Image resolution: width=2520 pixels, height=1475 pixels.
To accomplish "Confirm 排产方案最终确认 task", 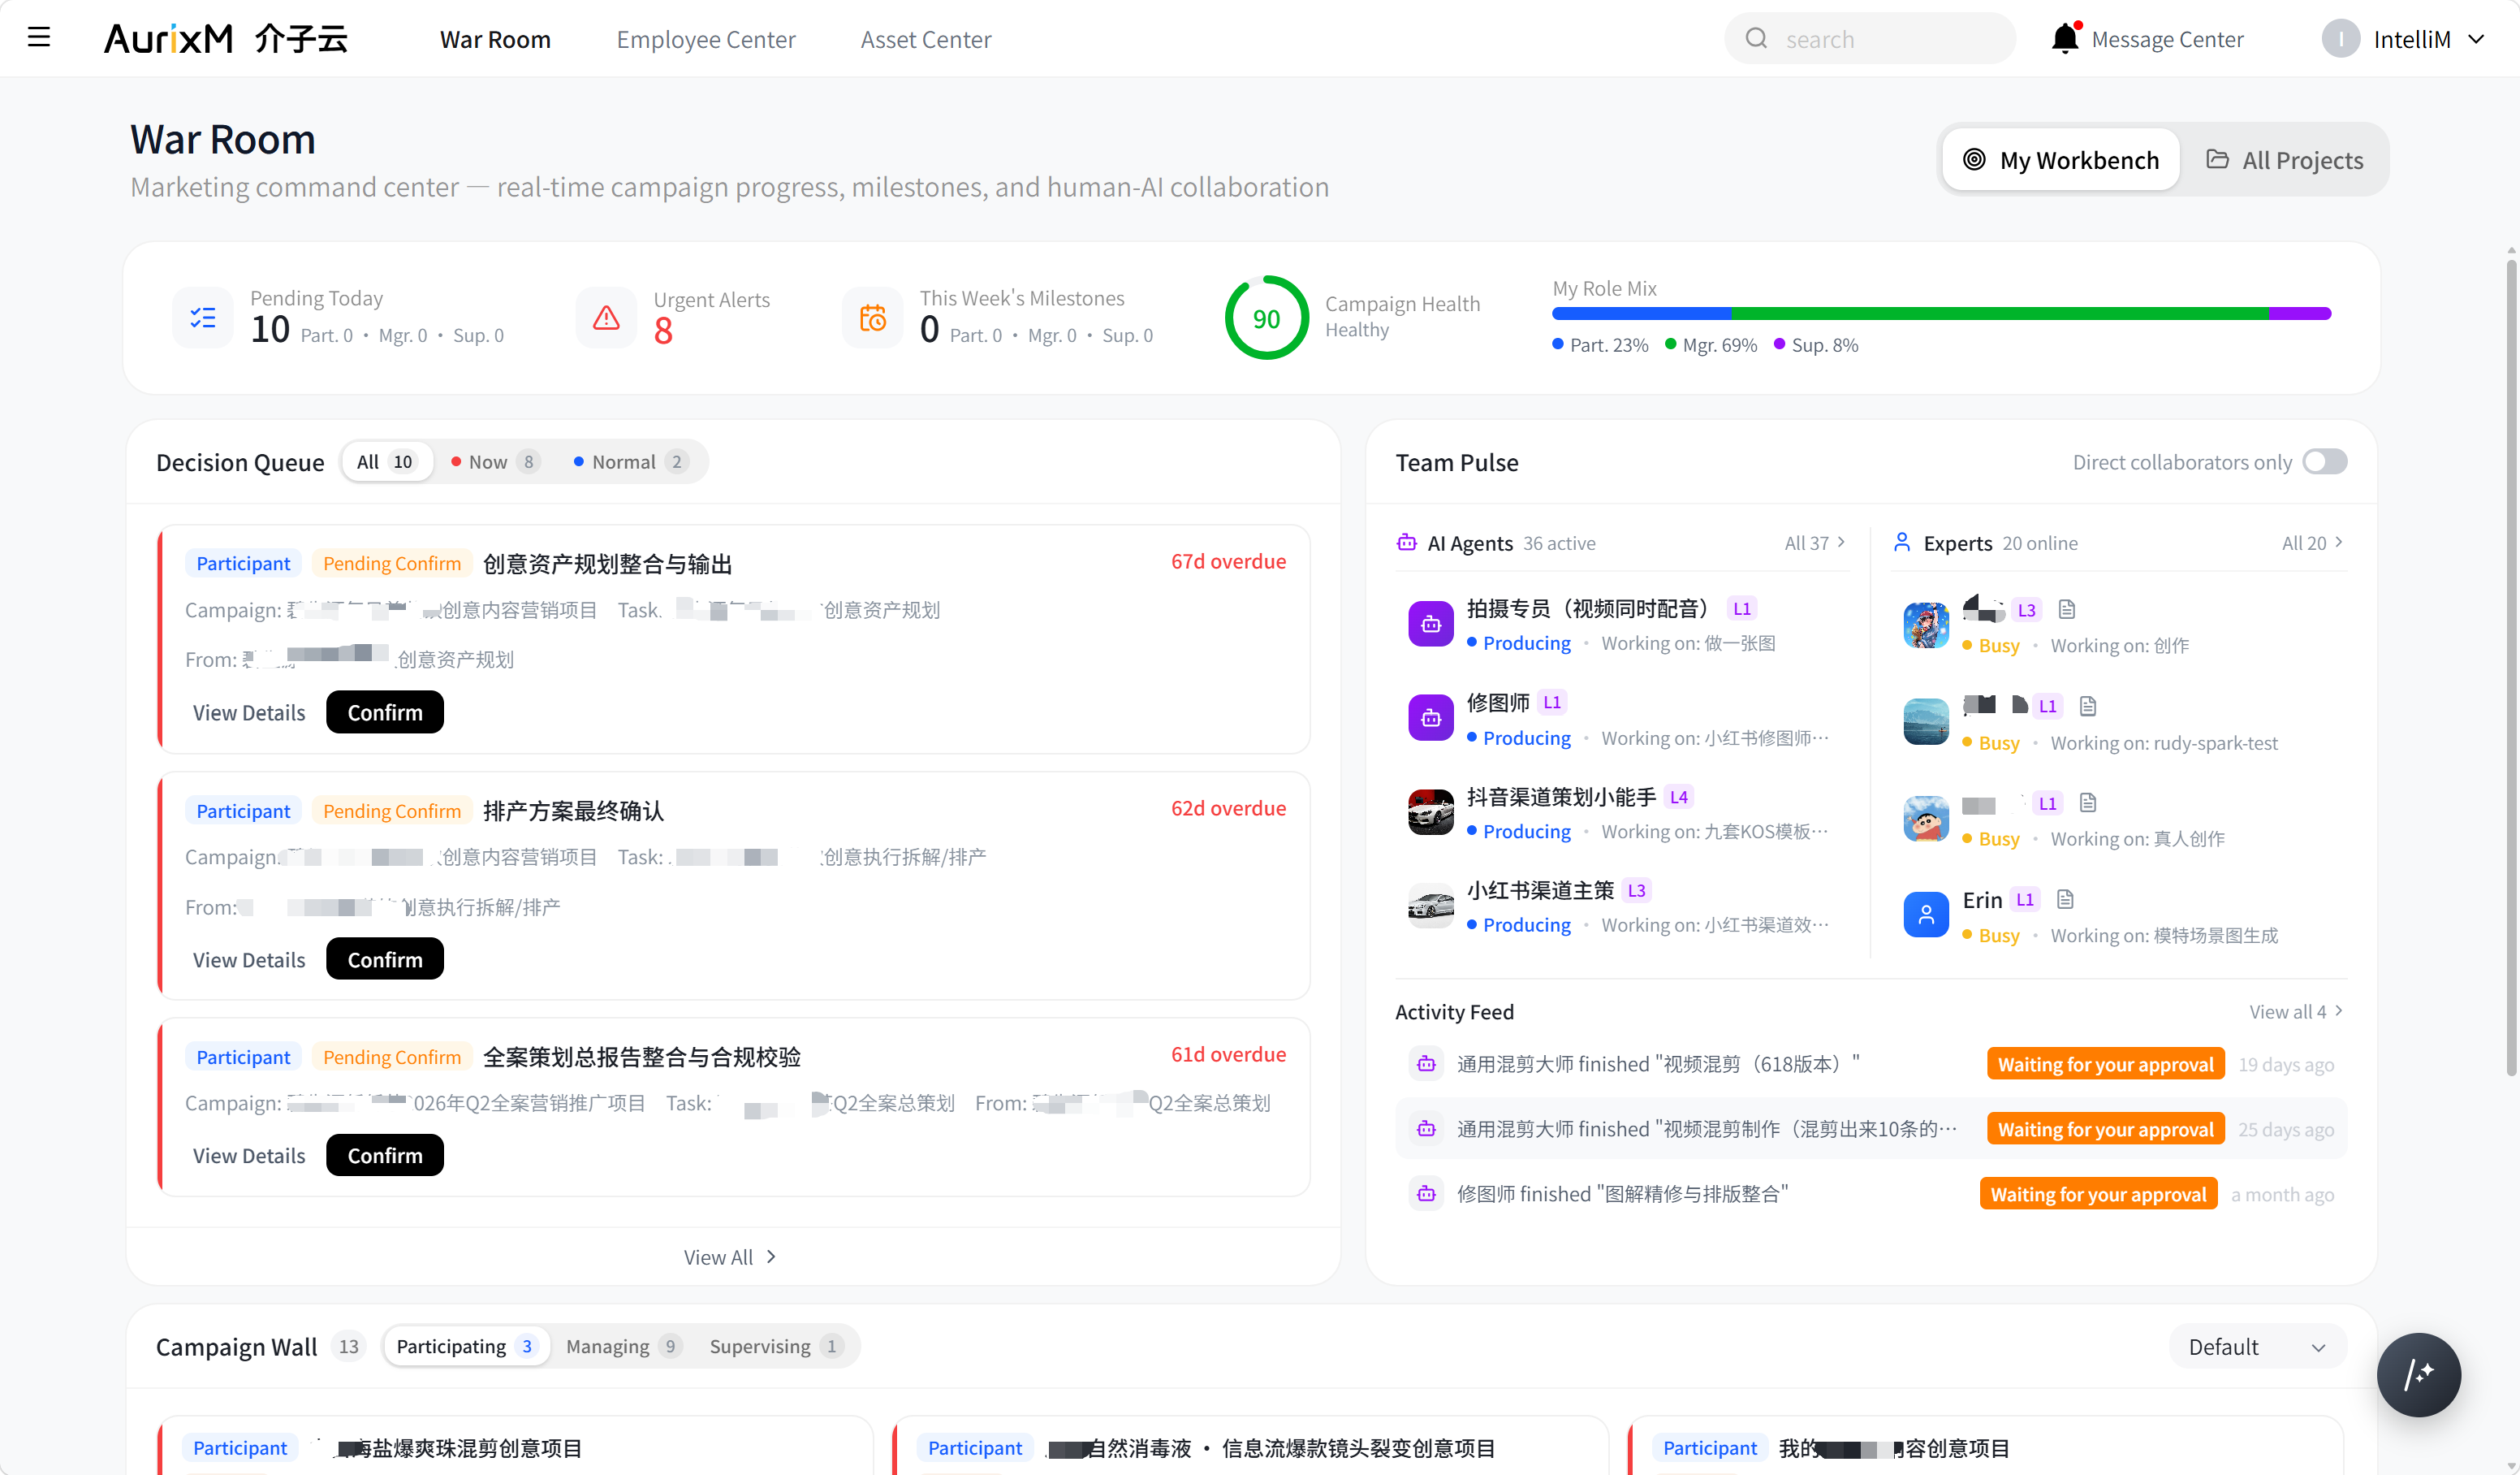I will click(x=385, y=958).
